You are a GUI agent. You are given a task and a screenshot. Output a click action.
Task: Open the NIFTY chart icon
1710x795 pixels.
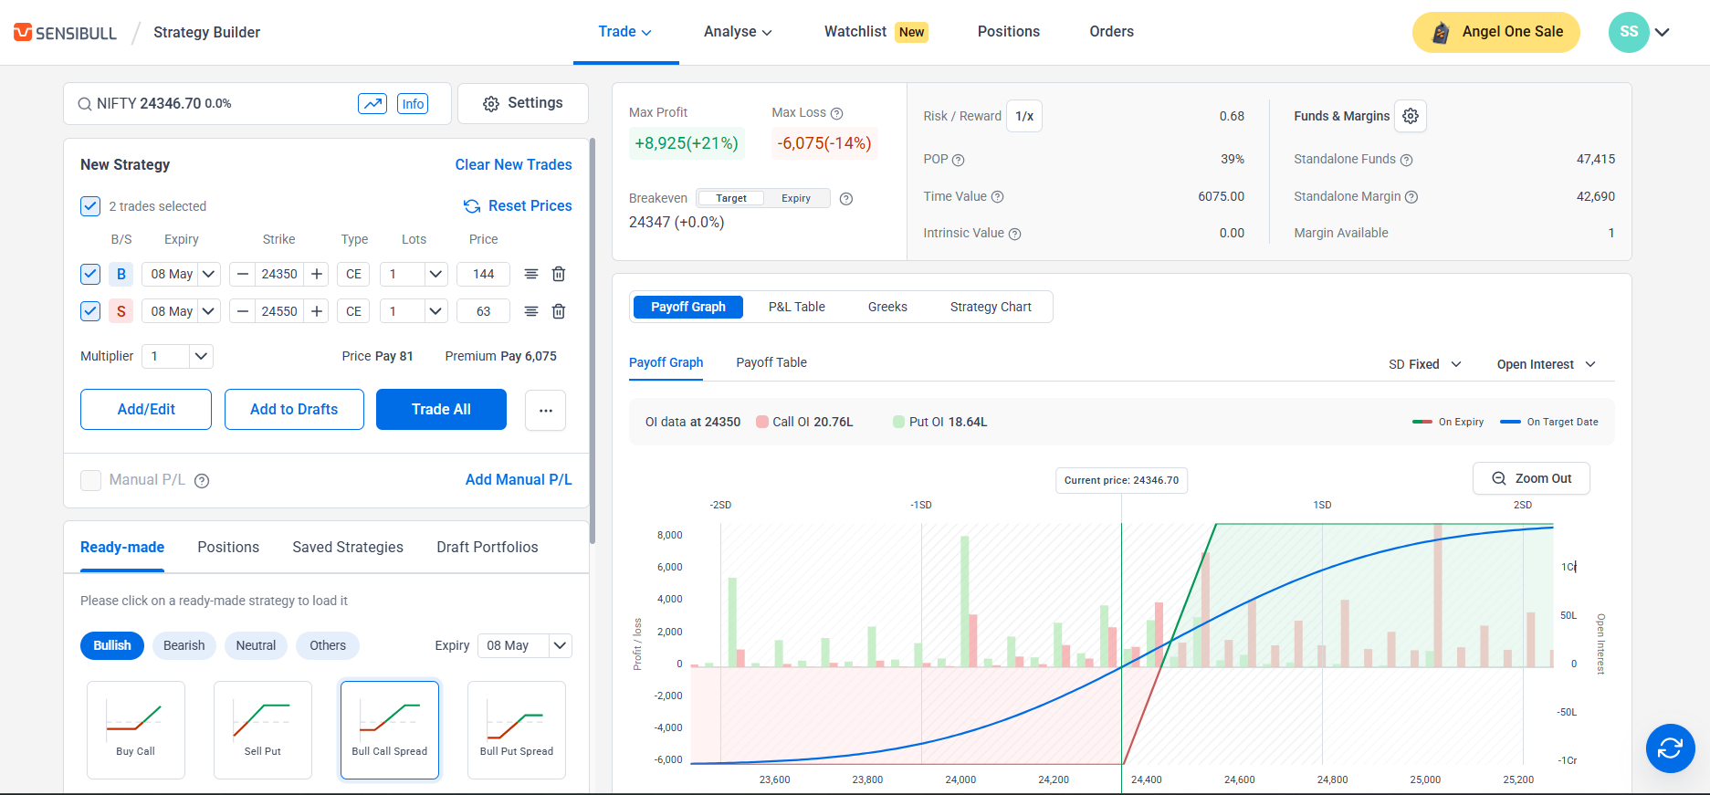(x=372, y=104)
